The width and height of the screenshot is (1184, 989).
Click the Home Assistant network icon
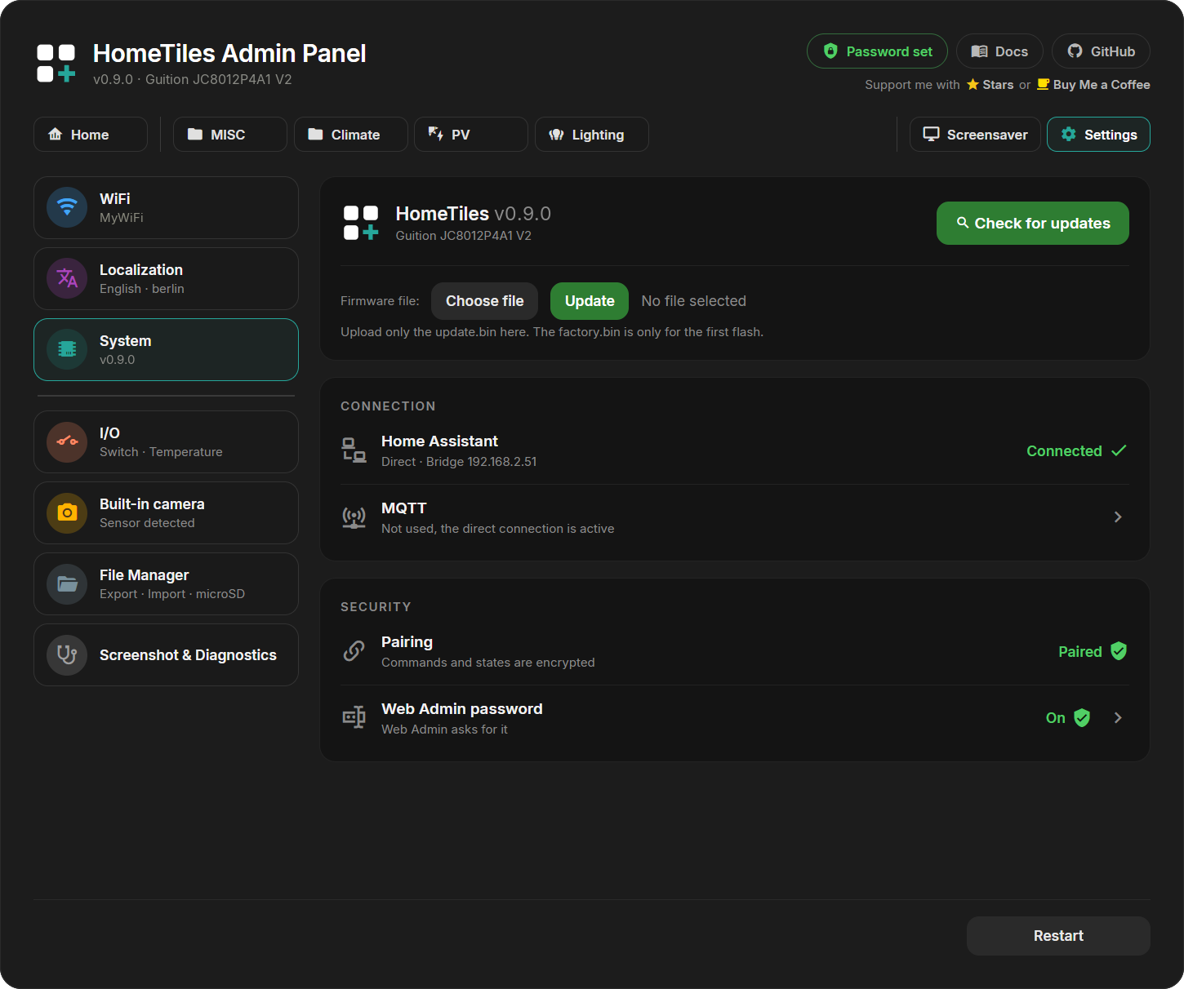[x=354, y=450]
